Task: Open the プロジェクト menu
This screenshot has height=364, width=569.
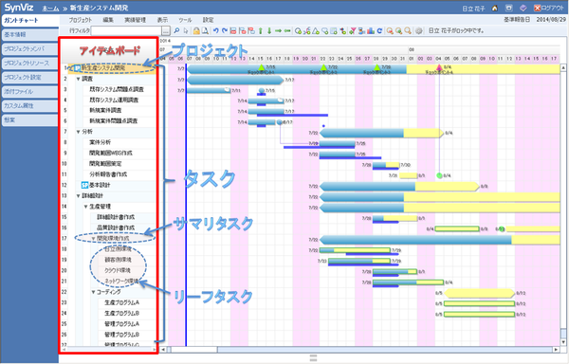Action: (x=81, y=20)
